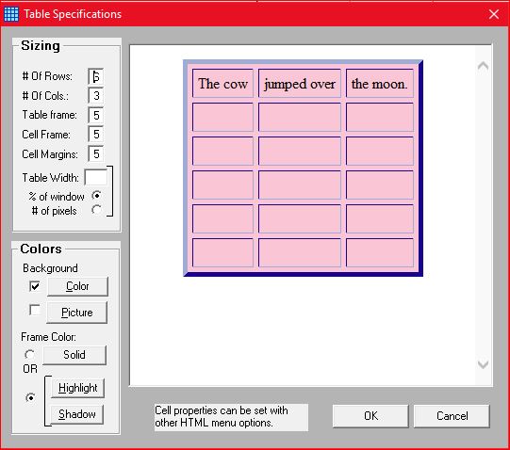The image size is (510, 450).
Task: Click the Solid frame color button
Action: click(74, 355)
